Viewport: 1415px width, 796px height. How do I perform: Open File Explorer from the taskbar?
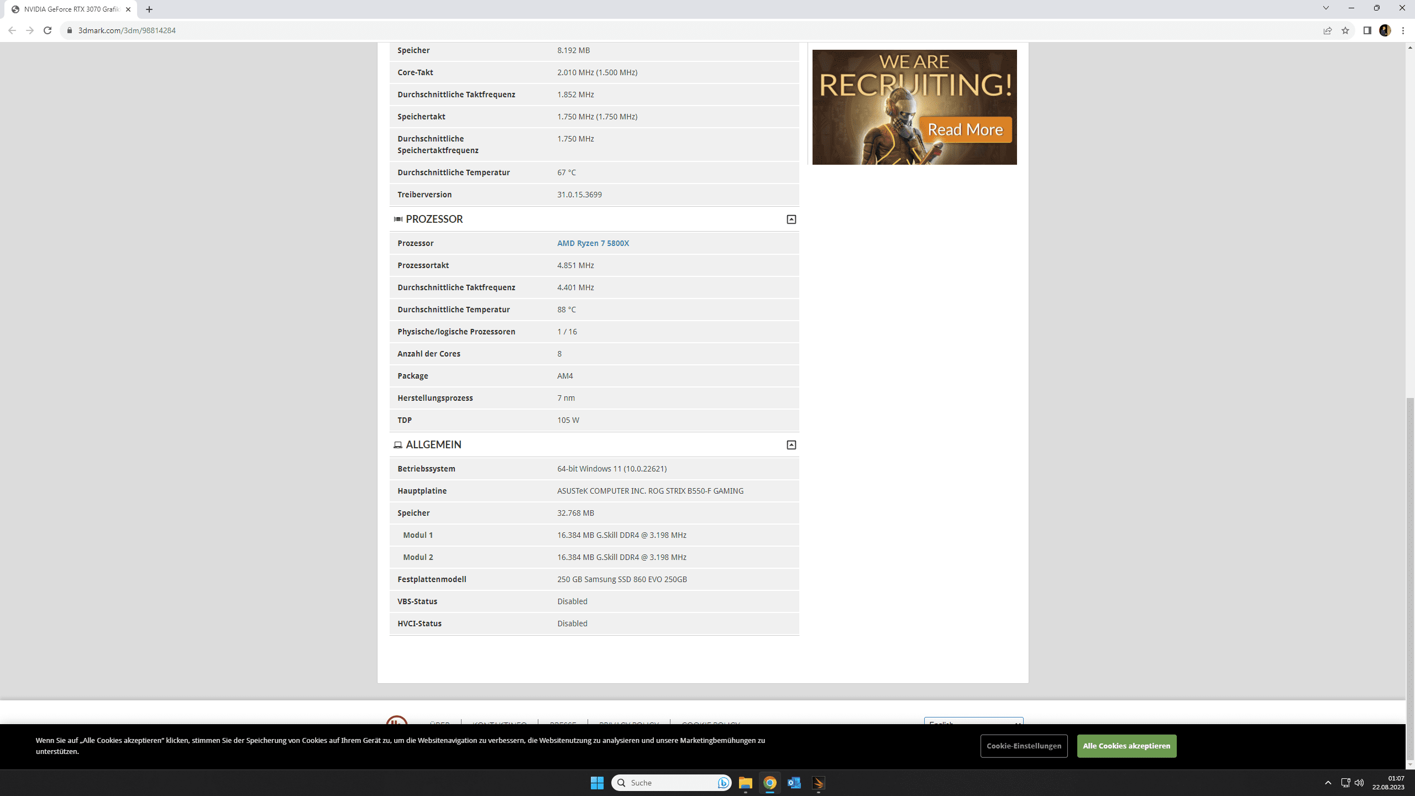coord(745,783)
